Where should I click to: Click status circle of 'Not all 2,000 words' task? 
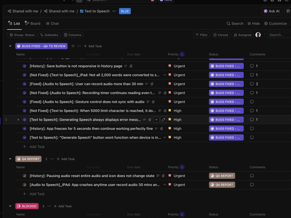pyautogui.click(x=24, y=75)
